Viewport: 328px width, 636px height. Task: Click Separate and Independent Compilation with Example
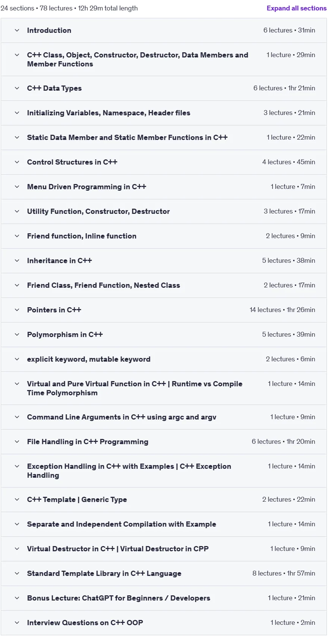pos(122,524)
